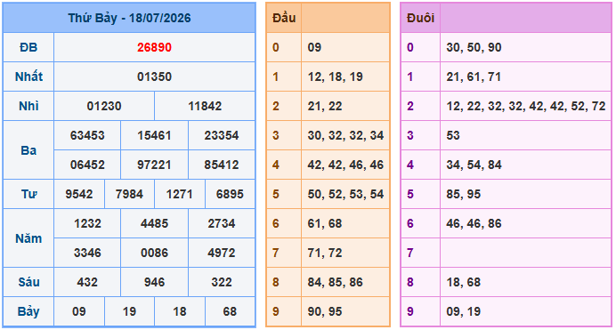Select seventh prize number 68 in Bảy row
Screen dimensions: 616x330
click(x=230, y=311)
